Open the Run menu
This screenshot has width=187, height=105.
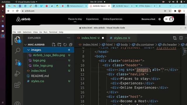[x=46, y=32]
